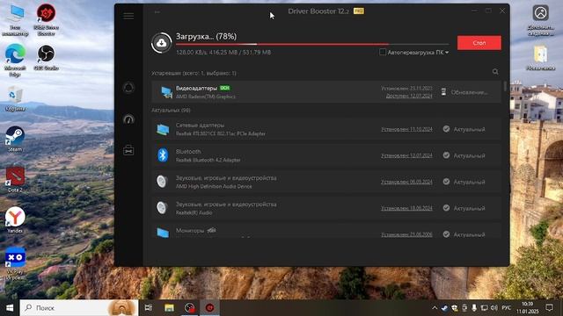Click the download progress cloud icon
Image resolution: width=563 pixels, height=316 pixels.
(x=162, y=43)
